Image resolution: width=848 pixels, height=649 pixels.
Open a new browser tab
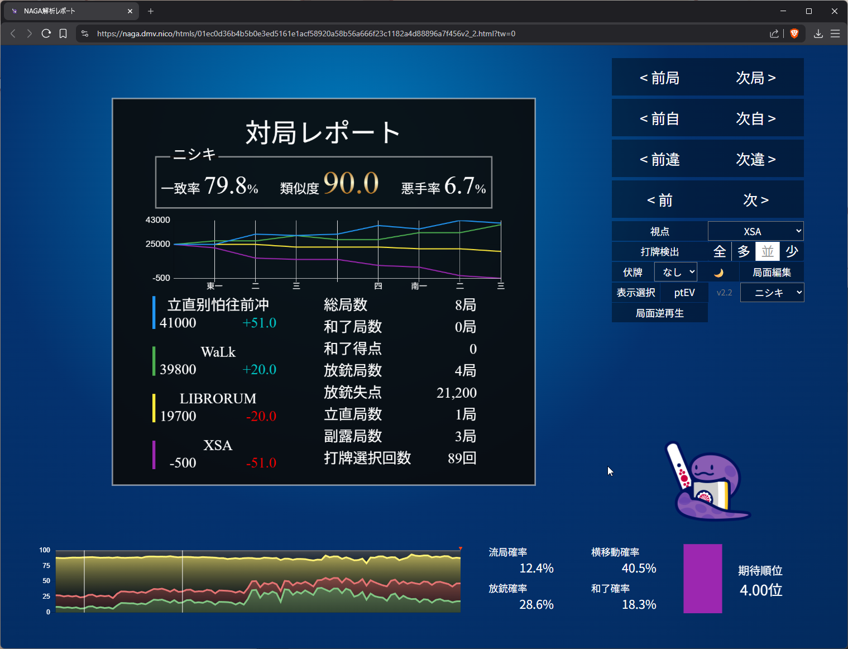151,11
